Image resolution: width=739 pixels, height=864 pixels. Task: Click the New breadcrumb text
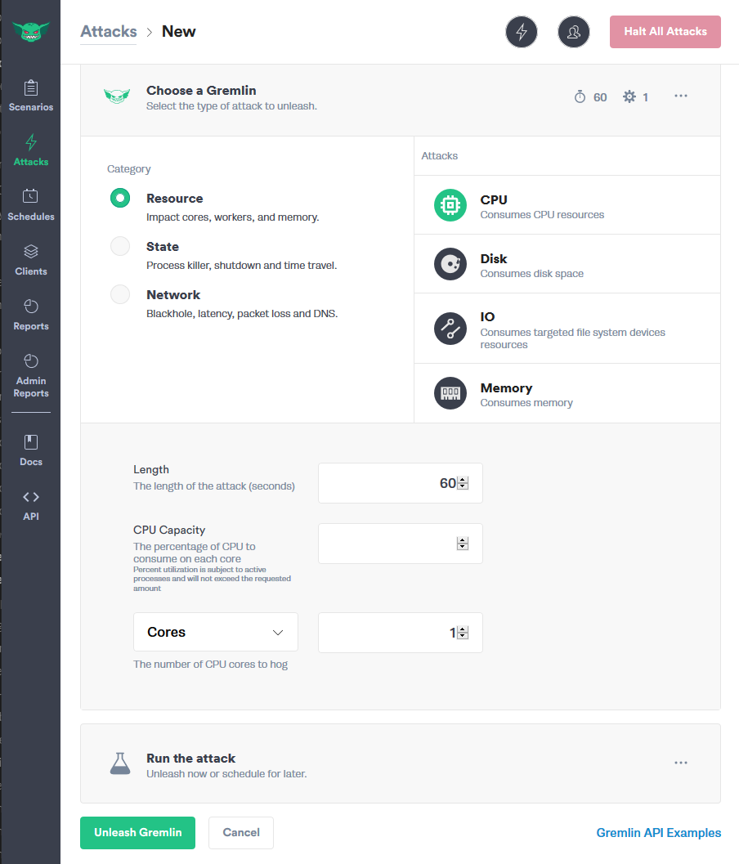coord(178,31)
